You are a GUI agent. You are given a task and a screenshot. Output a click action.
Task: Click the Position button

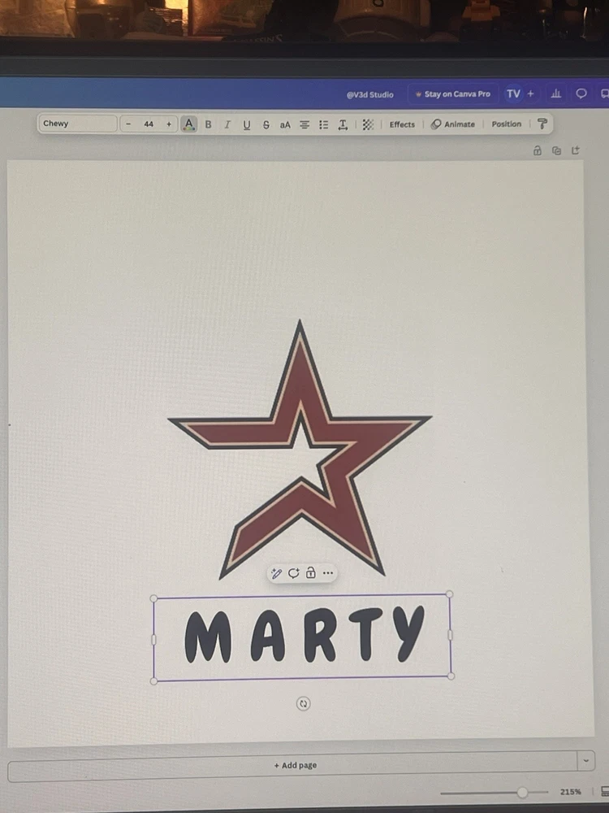[x=506, y=124]
